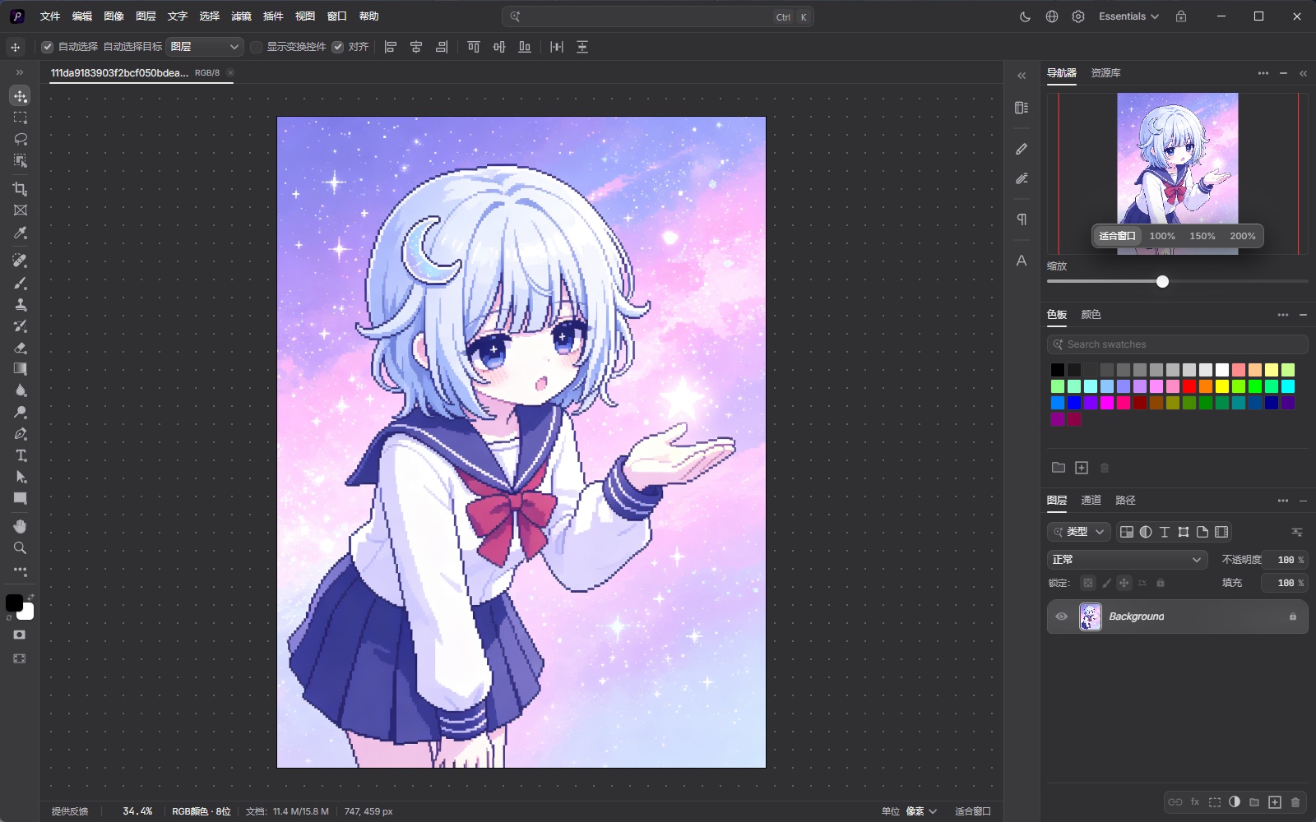The width and height of the screenshot is (1316, 822).
Task: Open the 像素 unit dropdown in status bar
Action: [x=921, y=811]
